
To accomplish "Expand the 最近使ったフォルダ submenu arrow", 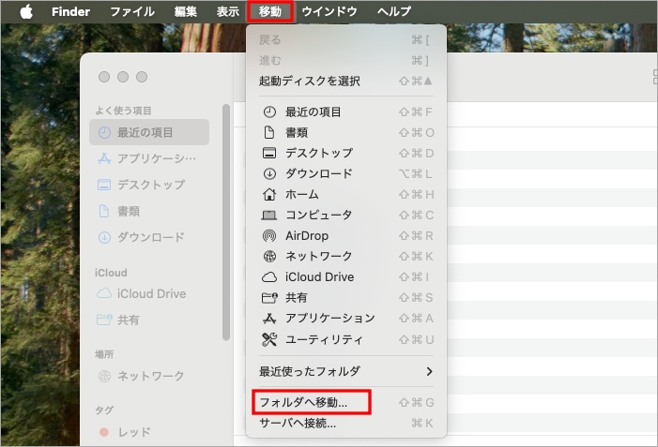I will 429,371.
